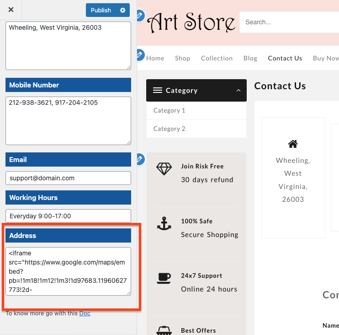Click the Search box in the header
339x335 pixels.
click(288, 22)
